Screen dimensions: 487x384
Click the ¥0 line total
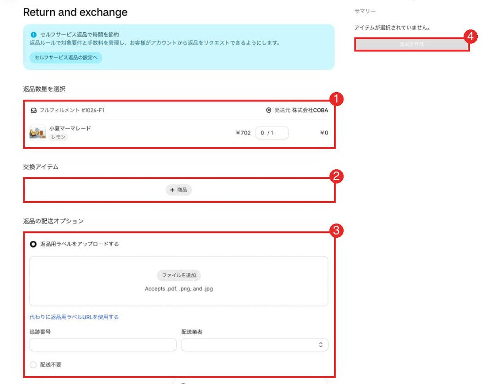pyautogui.click(x=324, y=133)
